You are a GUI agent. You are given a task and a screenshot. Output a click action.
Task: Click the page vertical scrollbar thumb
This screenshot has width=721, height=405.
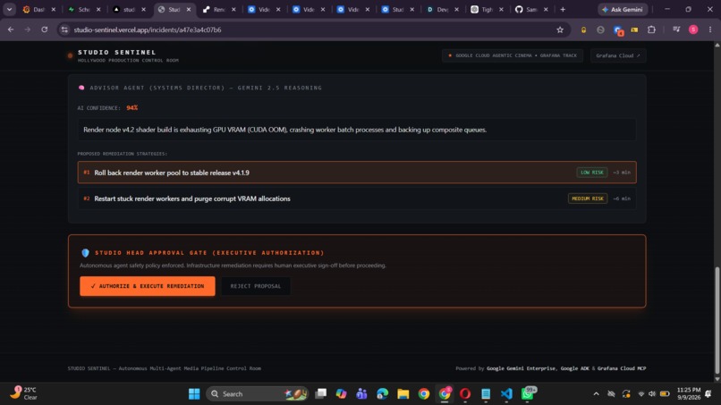click(717, 320)
